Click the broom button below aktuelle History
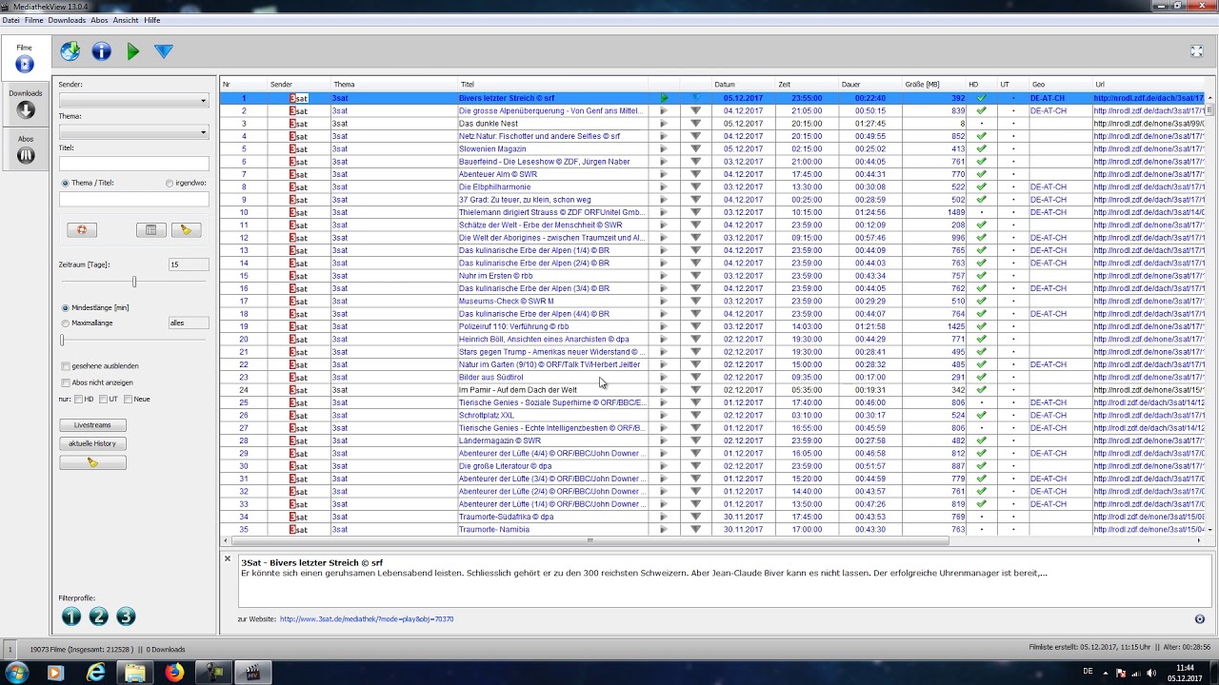Image resolution: width=1219 pixels, height=685 pixels. [92, 462]
